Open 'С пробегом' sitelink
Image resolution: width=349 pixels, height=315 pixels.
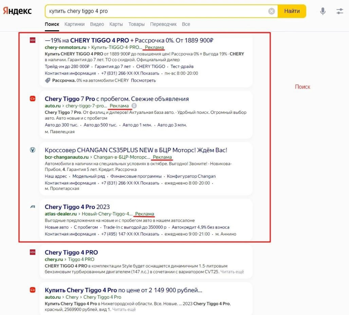86,227
